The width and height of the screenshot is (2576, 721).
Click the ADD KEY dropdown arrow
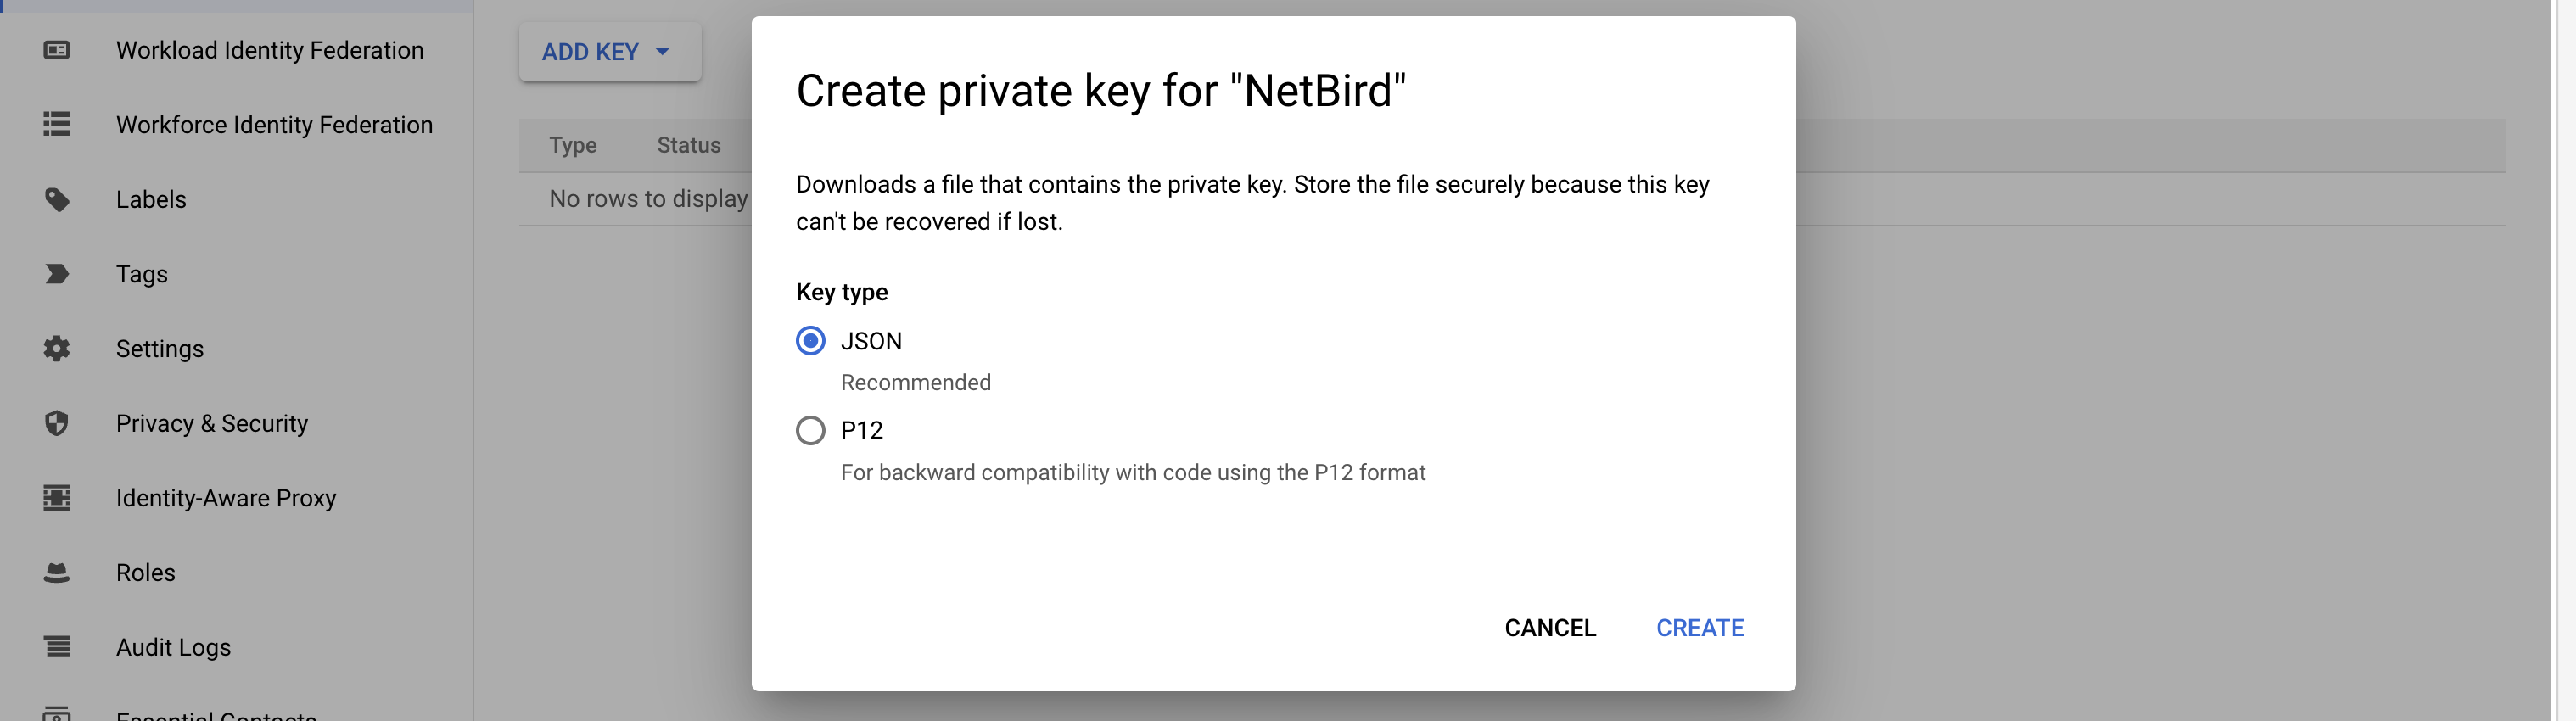coord(662,52)
